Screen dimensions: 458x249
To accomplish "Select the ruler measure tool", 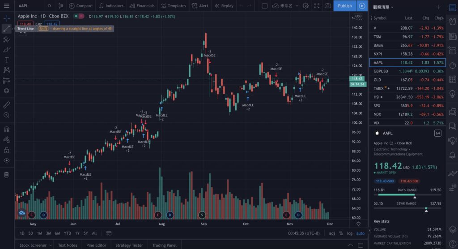I will (6, 105).
